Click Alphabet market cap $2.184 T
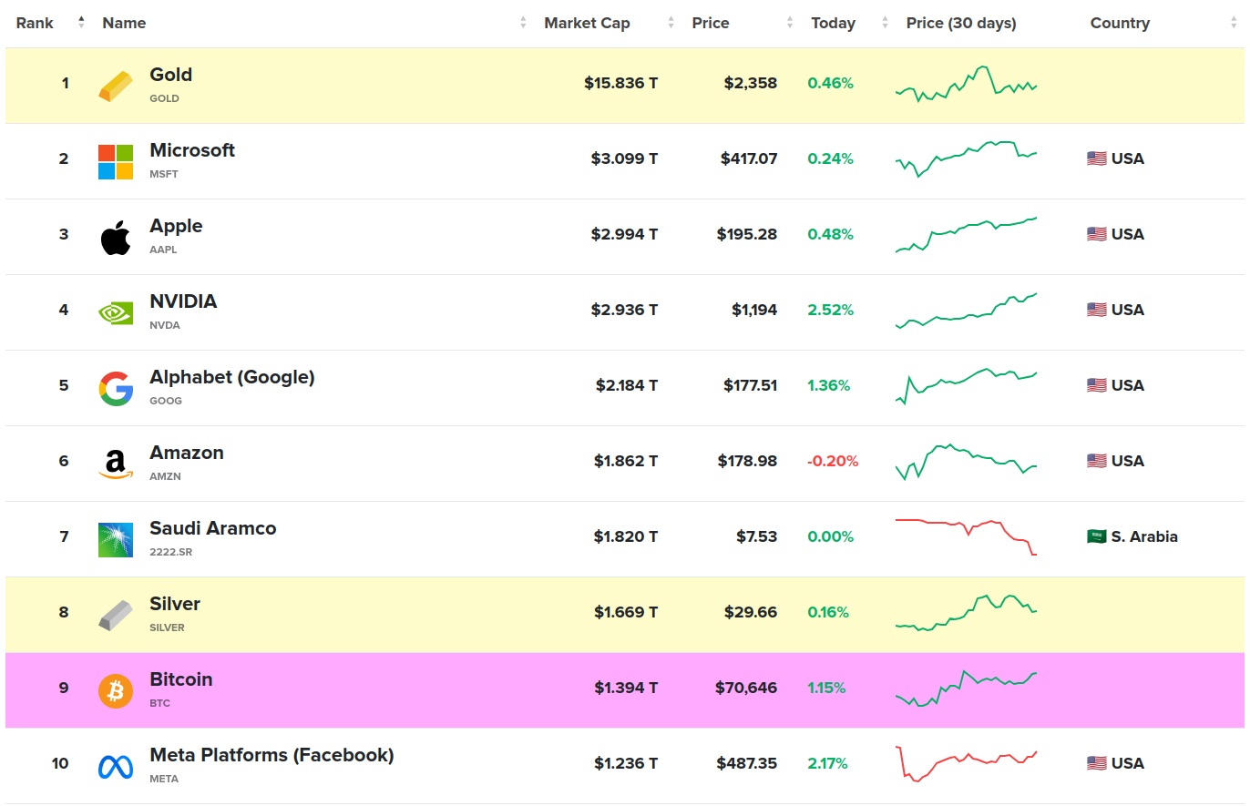1250x806 pixels. [x=627, y=385]
